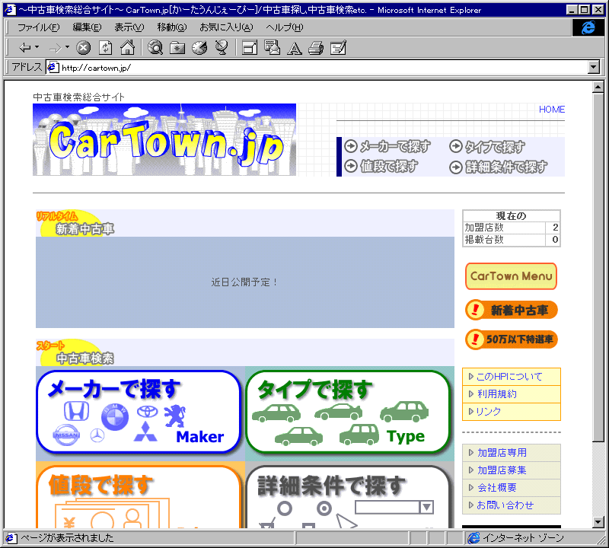Open the History toolbar icon
The height and width of the screenshot is (548, 609).
pos(199,48)
